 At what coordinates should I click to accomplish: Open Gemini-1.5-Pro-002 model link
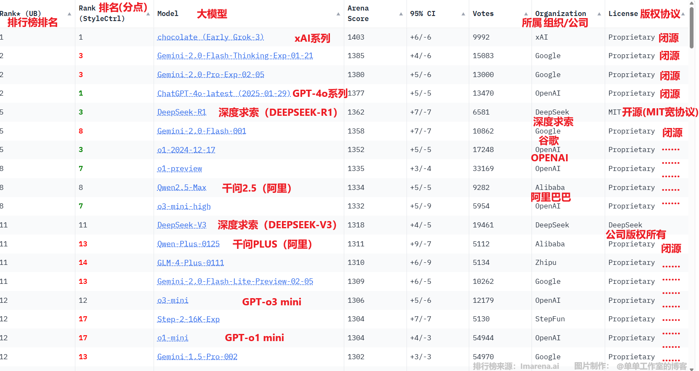197,357
